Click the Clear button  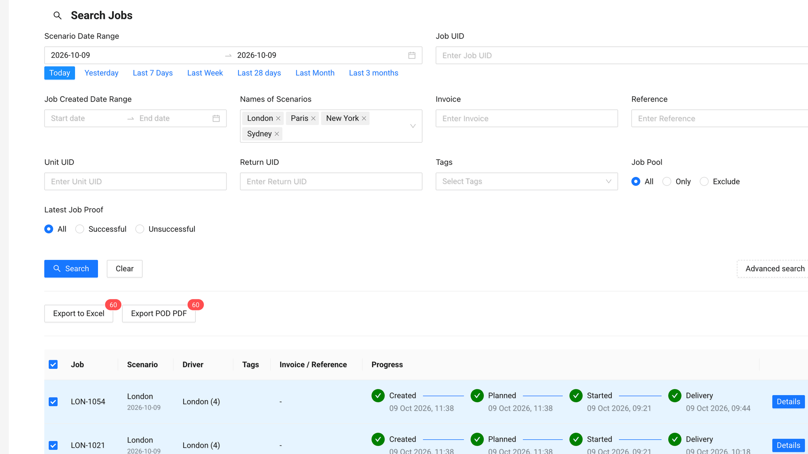125,269
